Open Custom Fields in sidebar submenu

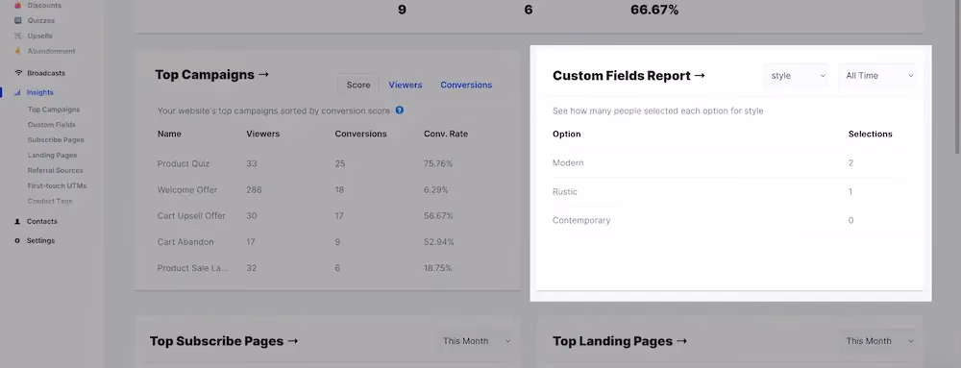coord(52,124)
